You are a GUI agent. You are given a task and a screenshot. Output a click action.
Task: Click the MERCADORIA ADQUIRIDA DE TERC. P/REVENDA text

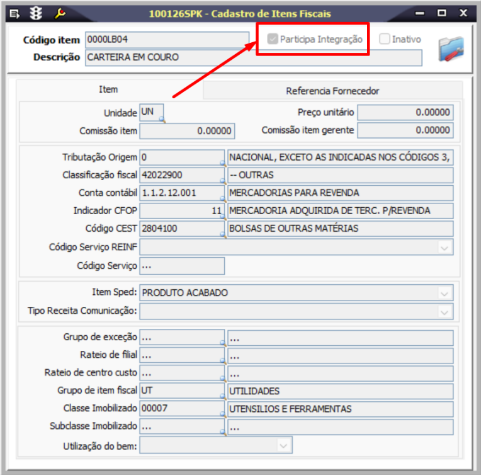click(330, 210)
